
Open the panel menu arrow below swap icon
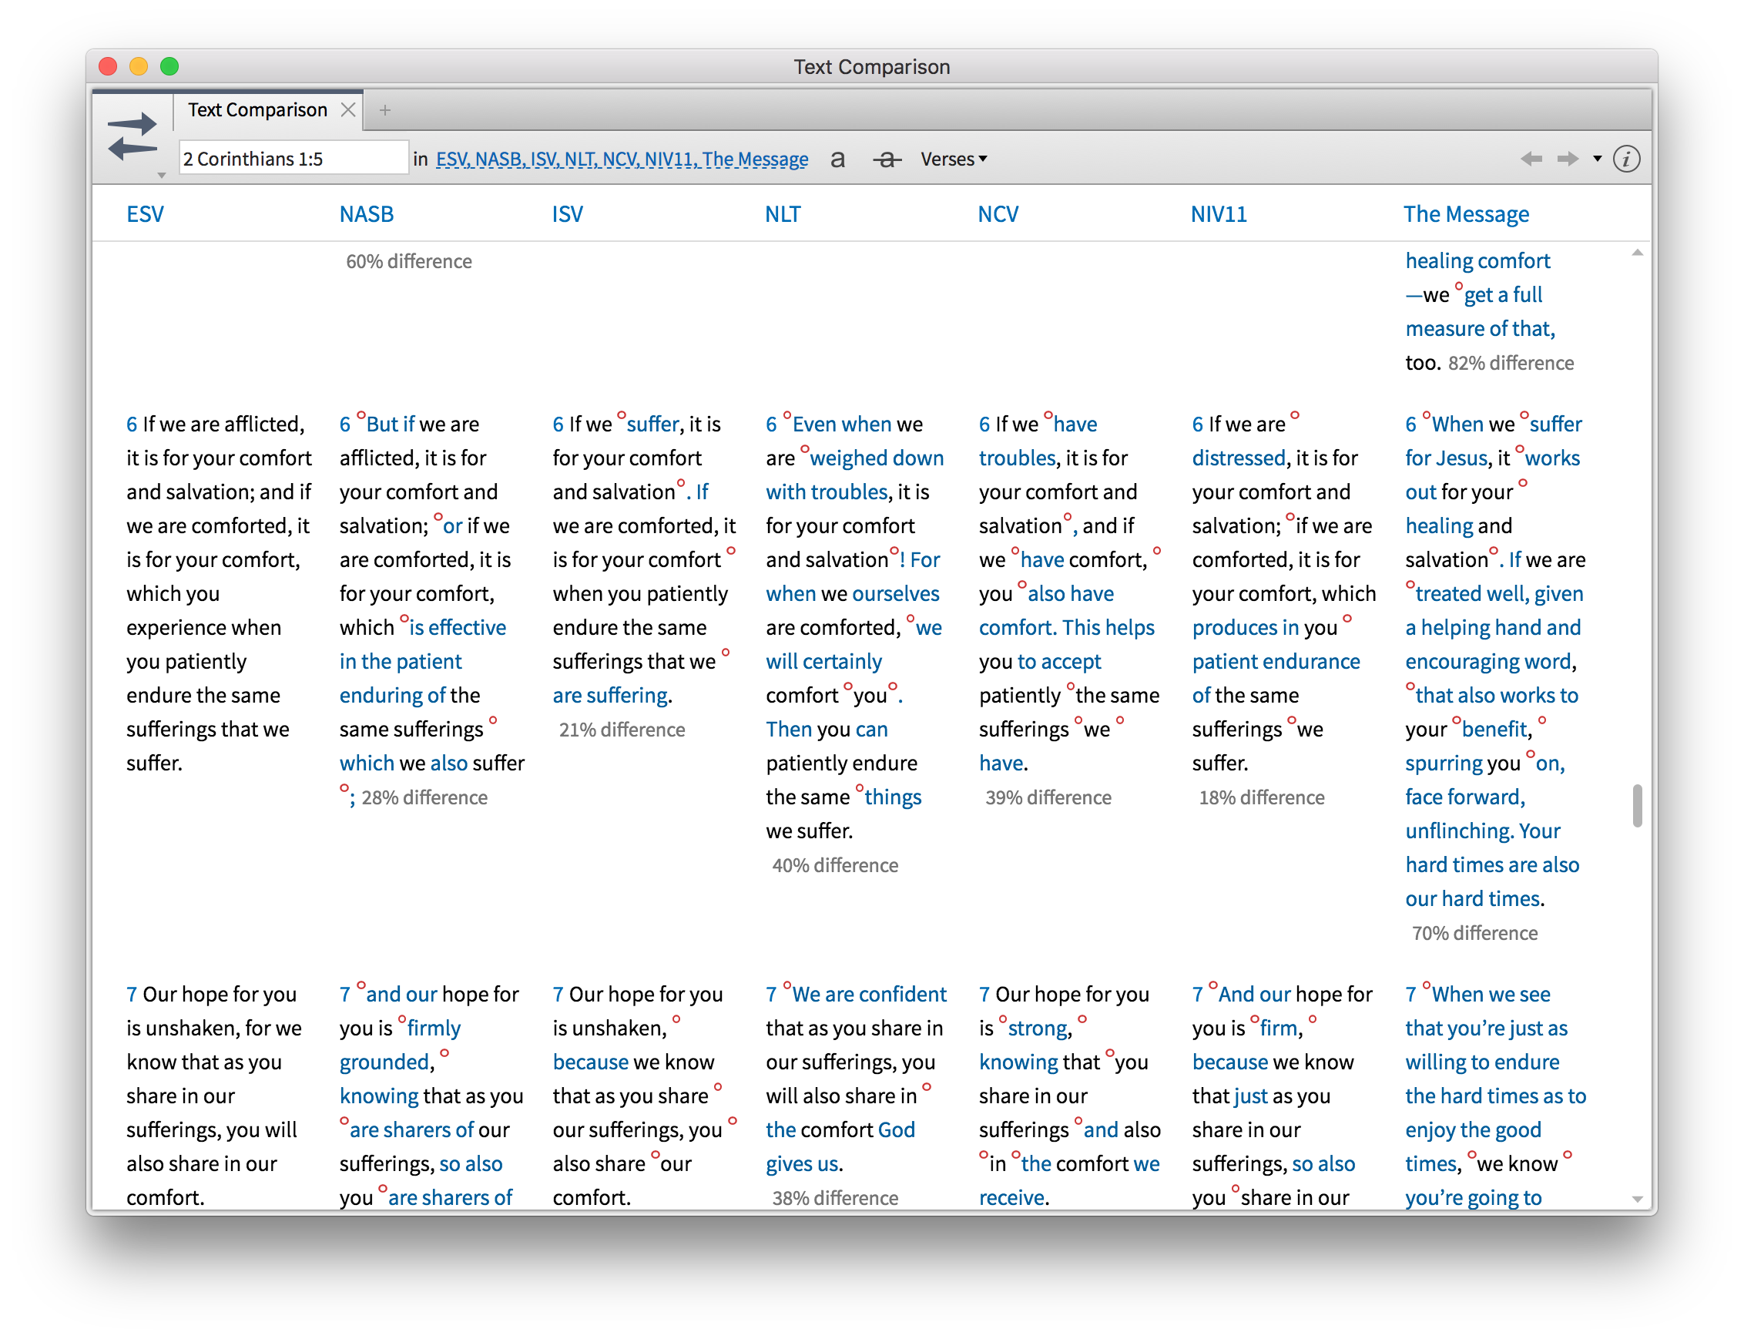162,176
